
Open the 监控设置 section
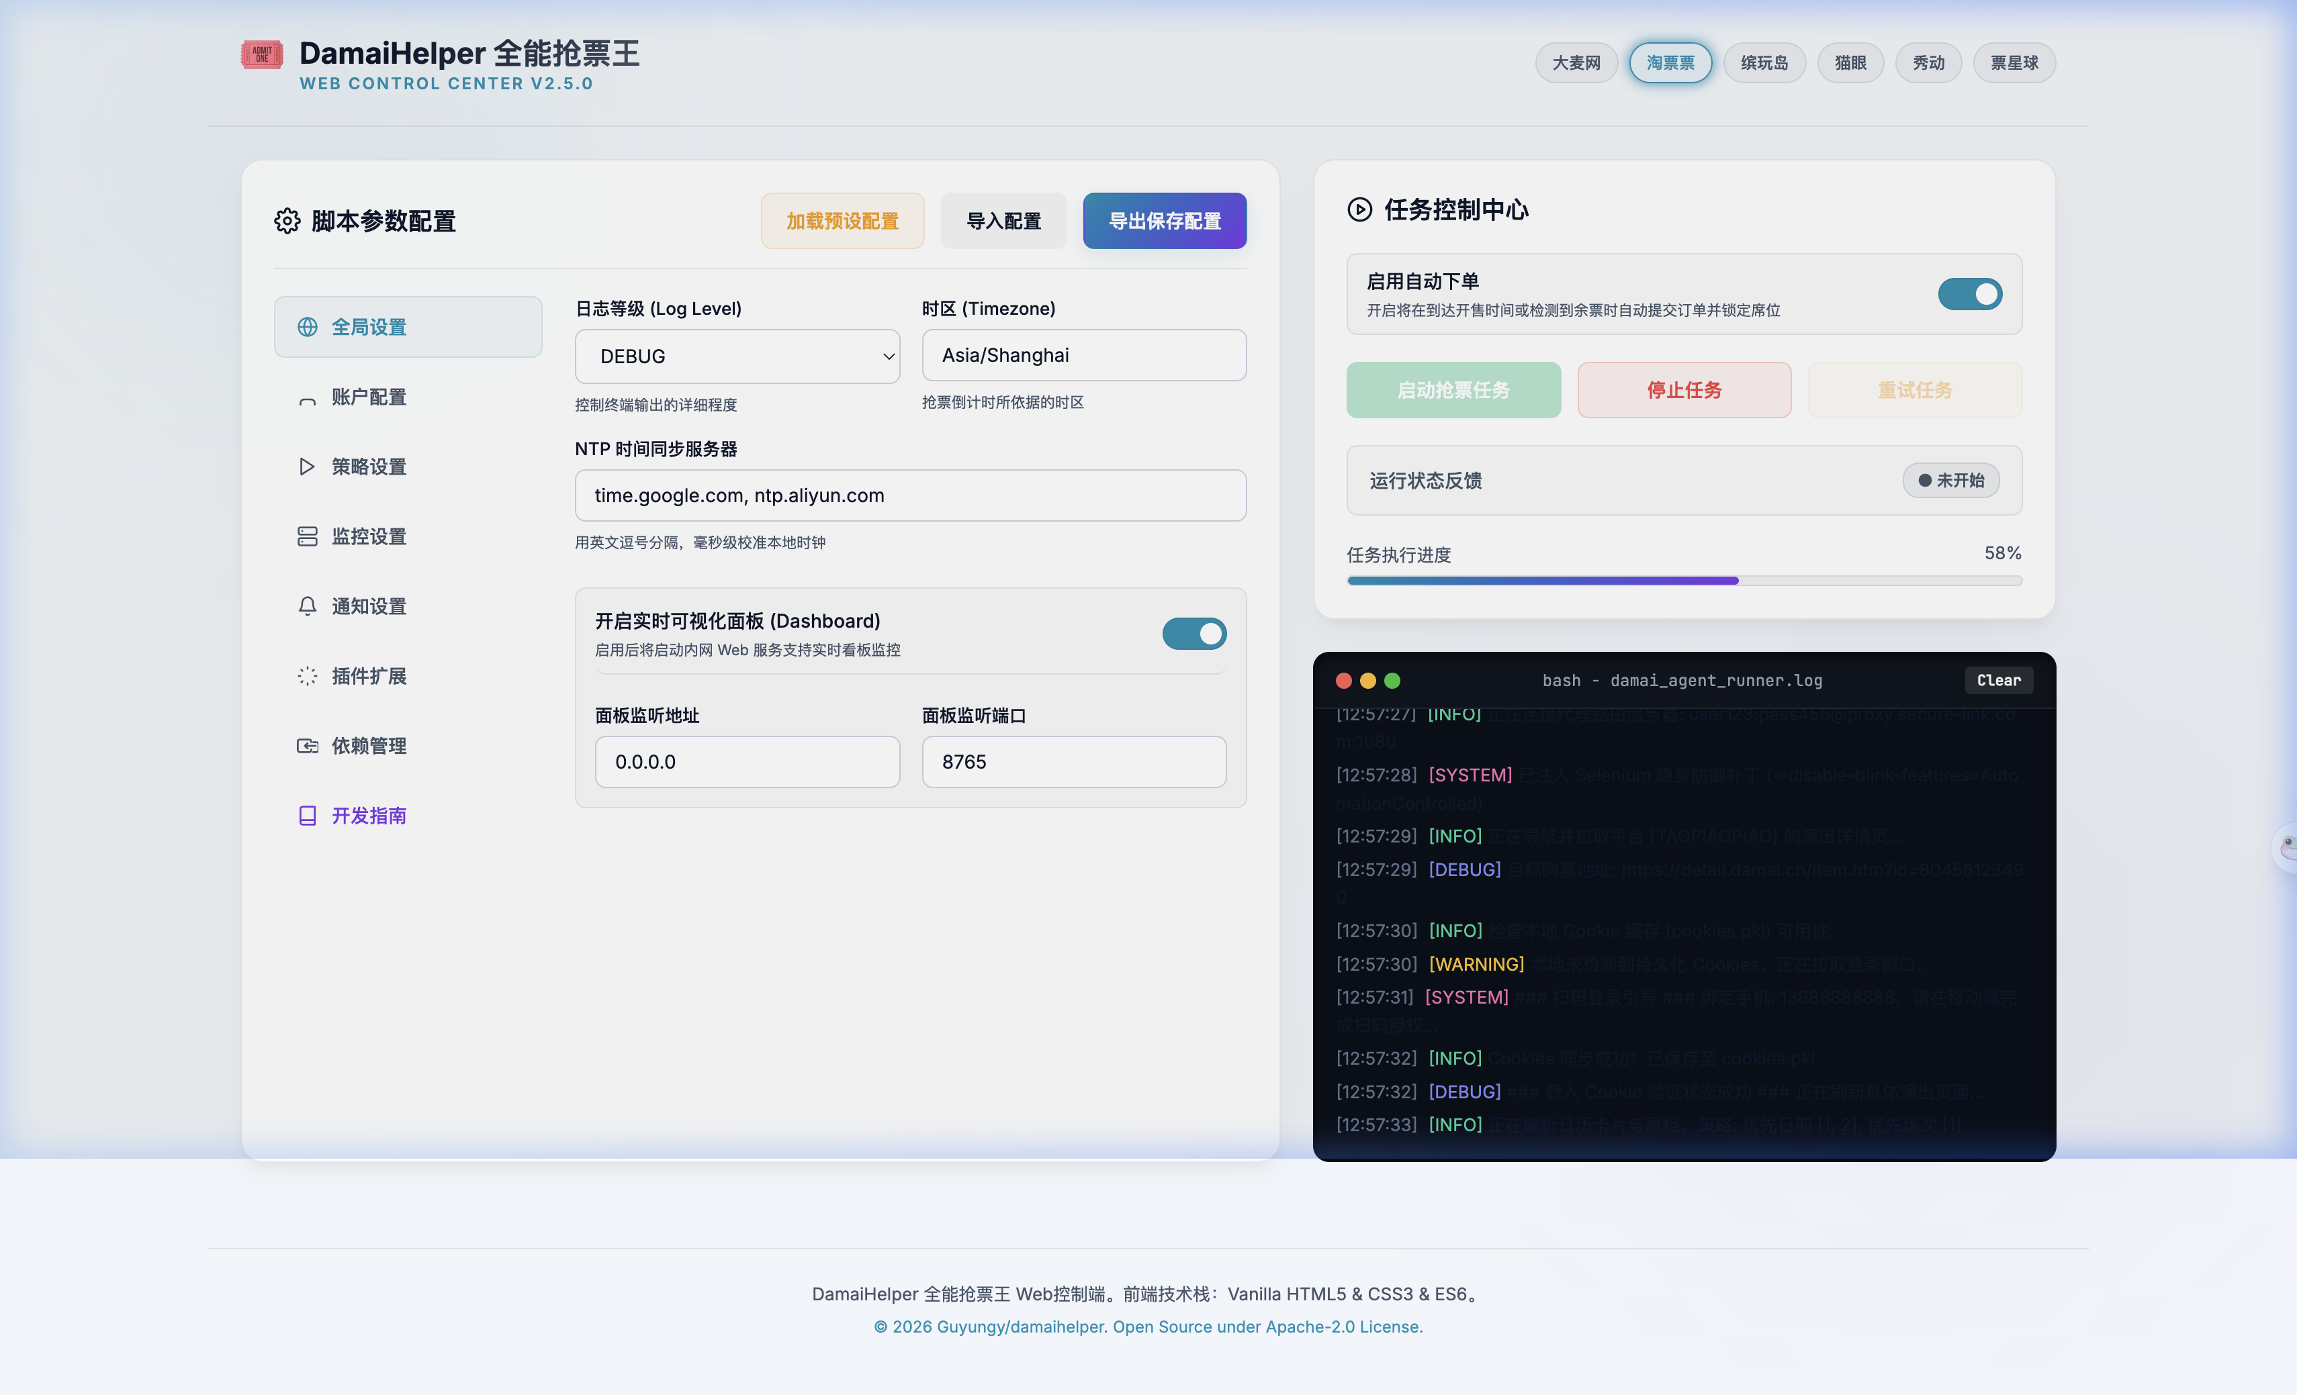[408, 537]
